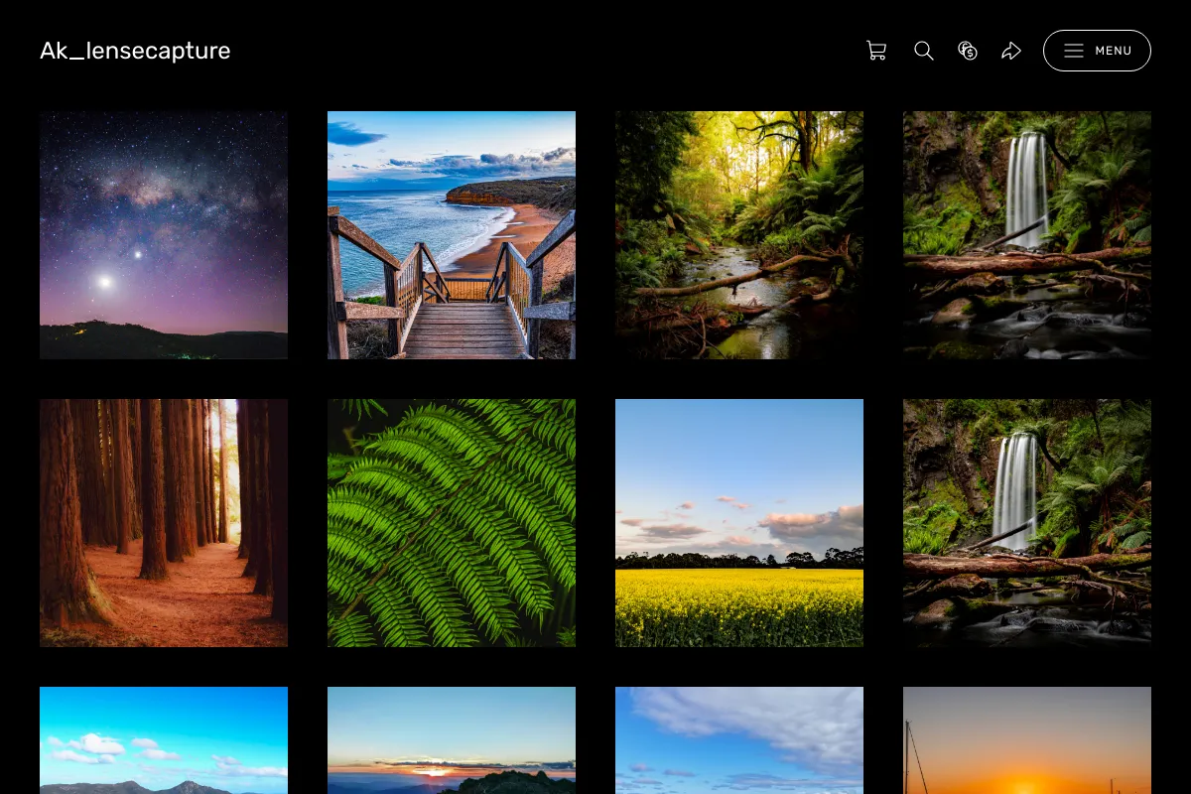Open the blue sky with white cloud photo
This screenshot has height=794, width=1191.
point(739,740)
